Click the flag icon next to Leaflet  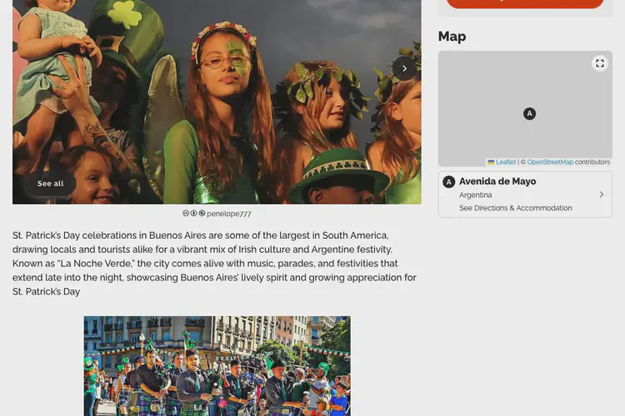[x=491, y=162]
